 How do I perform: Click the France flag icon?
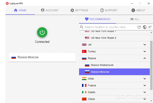coord(84,85)
